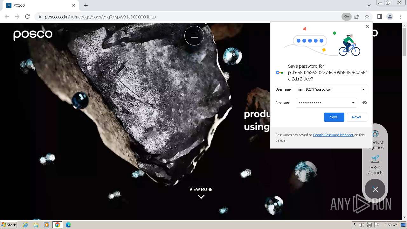
Task: Open the hamburger menu circle
Action: (194, 36)
